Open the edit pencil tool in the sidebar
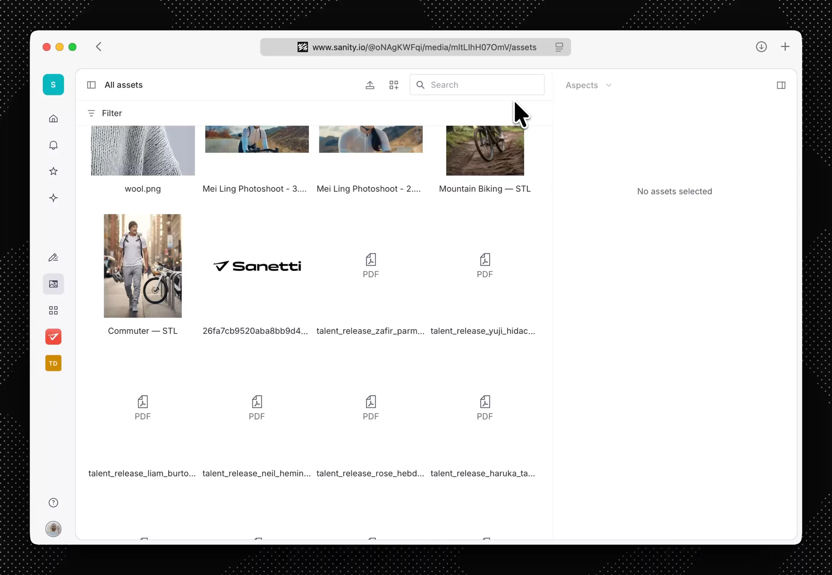This screenshot has height=575, width=832. (x=53, y=258)
